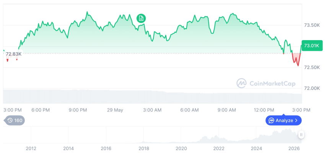This screenshot has width=329, height=153.
Task: Click the green document event marker icon
Action: pos(141,18)
